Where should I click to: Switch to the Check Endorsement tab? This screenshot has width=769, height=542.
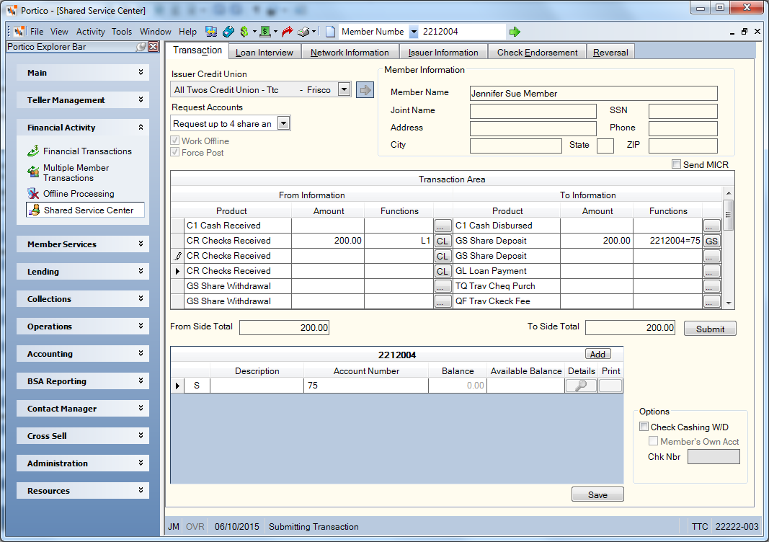[537, 53]
